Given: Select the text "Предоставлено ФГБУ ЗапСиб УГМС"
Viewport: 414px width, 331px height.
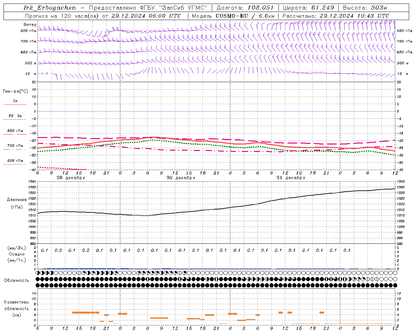Looking at the screenshot, I should pyautogui.click(x=148, y=8).
